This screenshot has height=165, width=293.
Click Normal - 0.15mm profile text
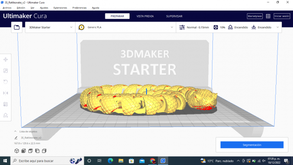198,27
